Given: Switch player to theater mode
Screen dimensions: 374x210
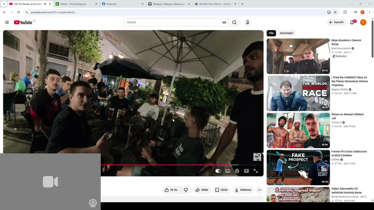Looking at the screenshot, I should (x=246, y=171).
